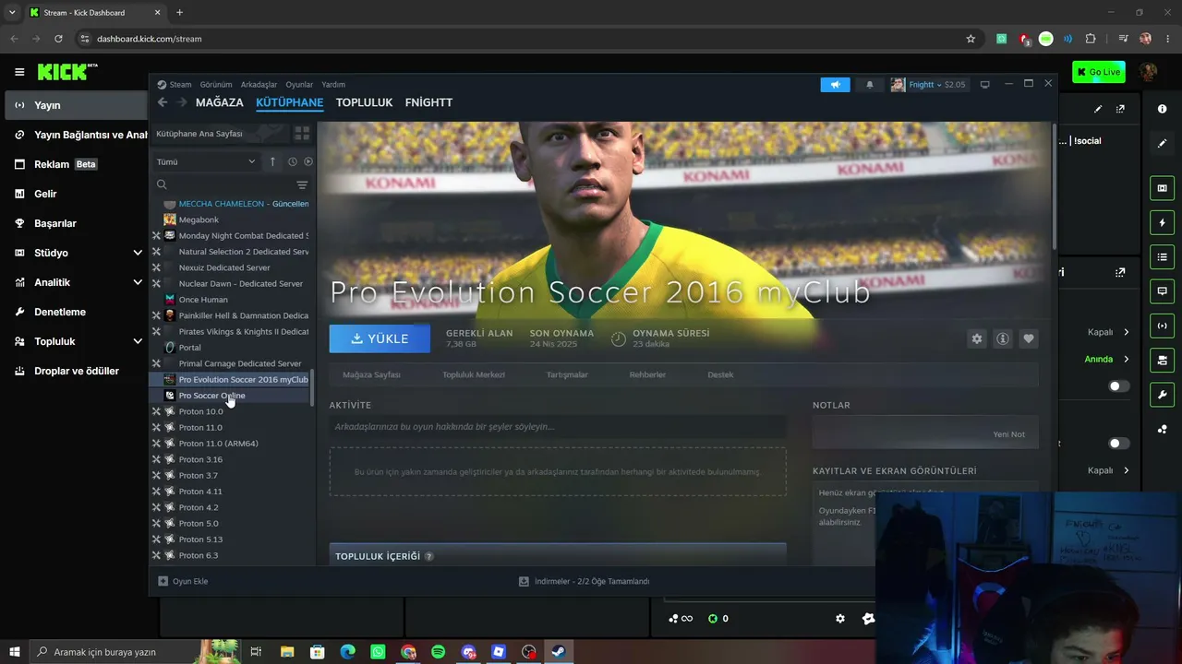Open Kick stream settings gear at bottom
Image resolution: width=1182 pixels, height=664 pixels.
pos(839,619)
